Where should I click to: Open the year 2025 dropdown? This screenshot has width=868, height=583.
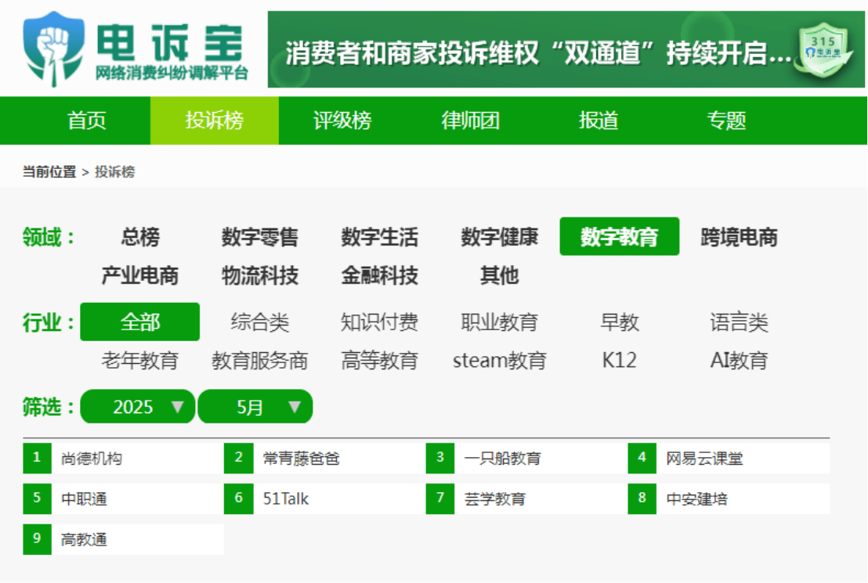[x=137, y=407]
